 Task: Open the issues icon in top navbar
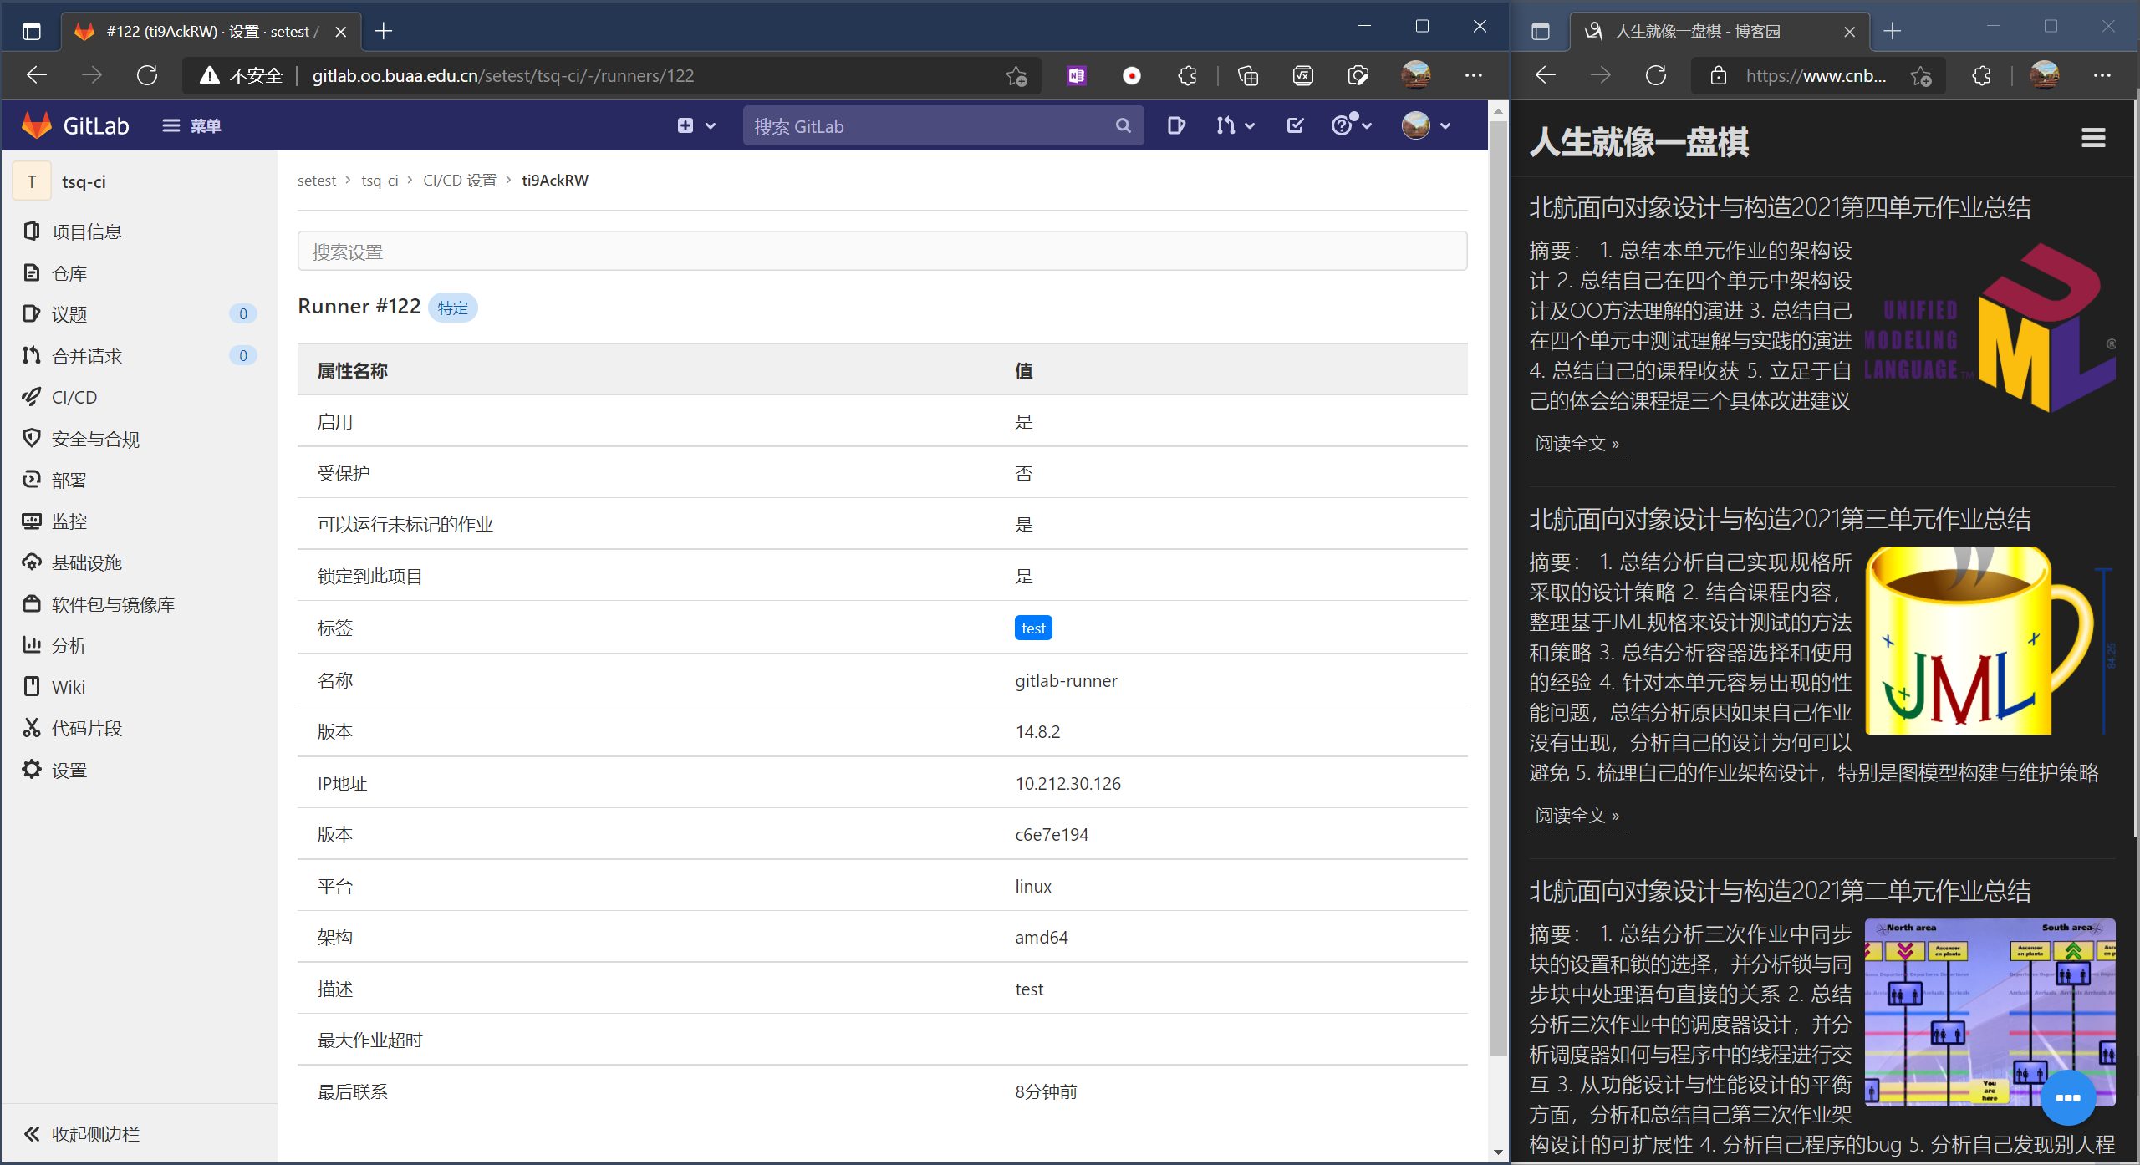tap(1176, 125)
